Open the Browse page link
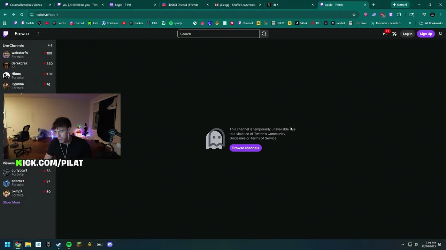The height and width of the screenshot is (250, 446). tap(22, 34)
